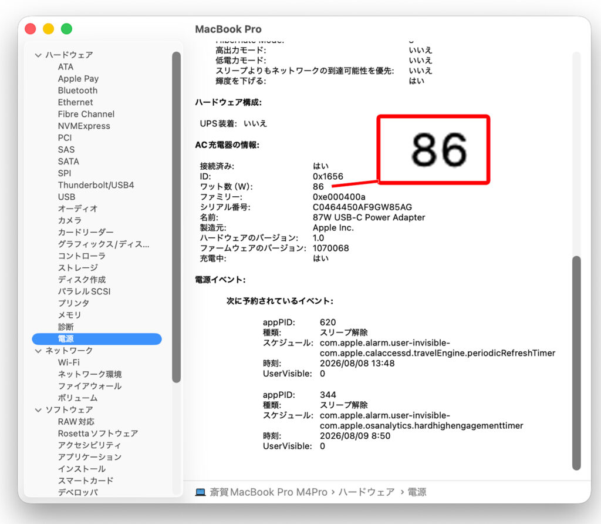Select ATA in the sidebar

click(66, 67)
